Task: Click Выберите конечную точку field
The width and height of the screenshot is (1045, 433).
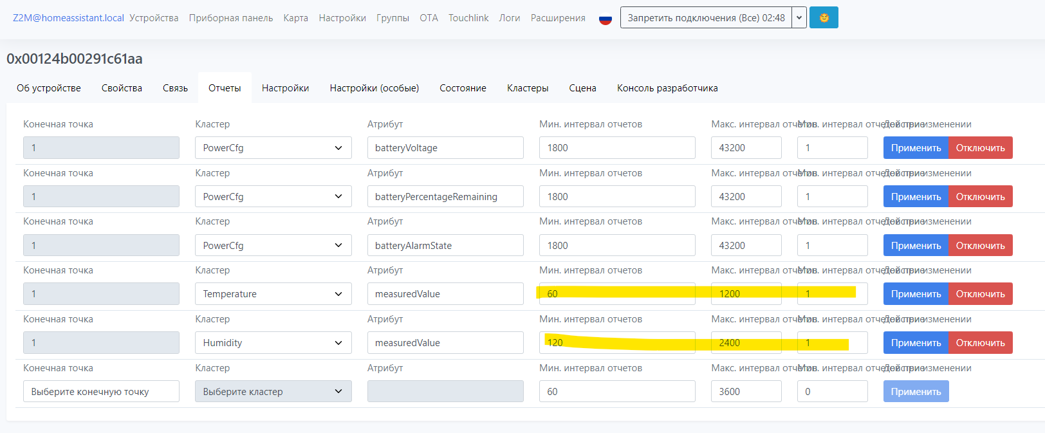Action: [101, 392]
